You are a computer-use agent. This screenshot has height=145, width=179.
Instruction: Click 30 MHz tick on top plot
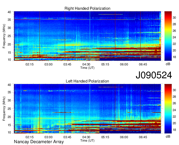pyautogui.click(x=9, y=28)
